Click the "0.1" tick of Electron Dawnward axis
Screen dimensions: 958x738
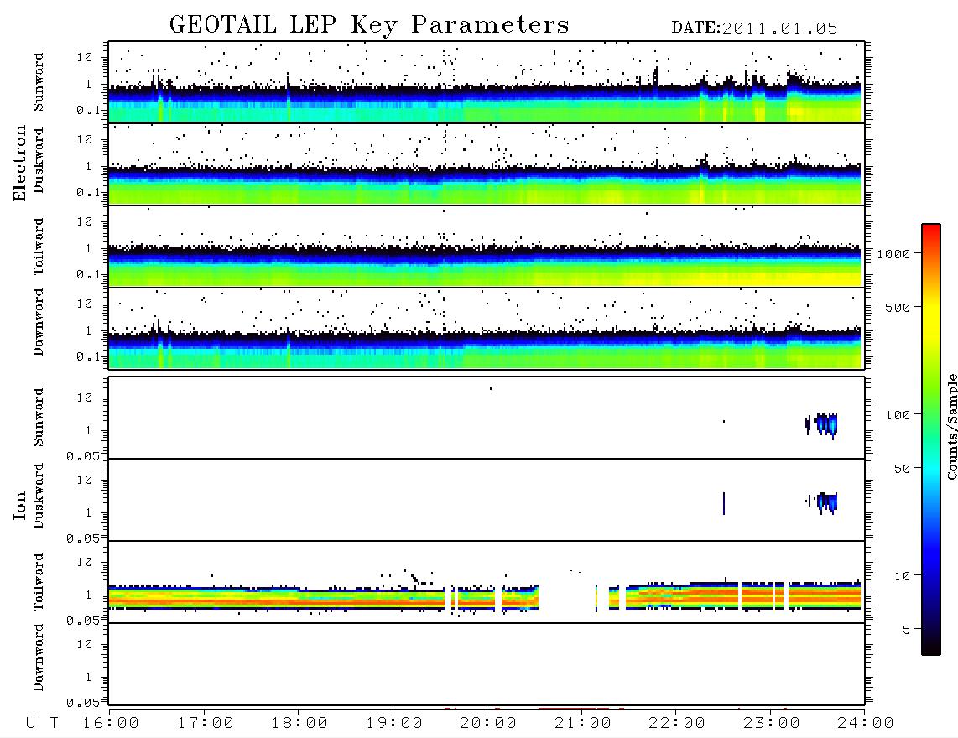click(x=88, y=356)
